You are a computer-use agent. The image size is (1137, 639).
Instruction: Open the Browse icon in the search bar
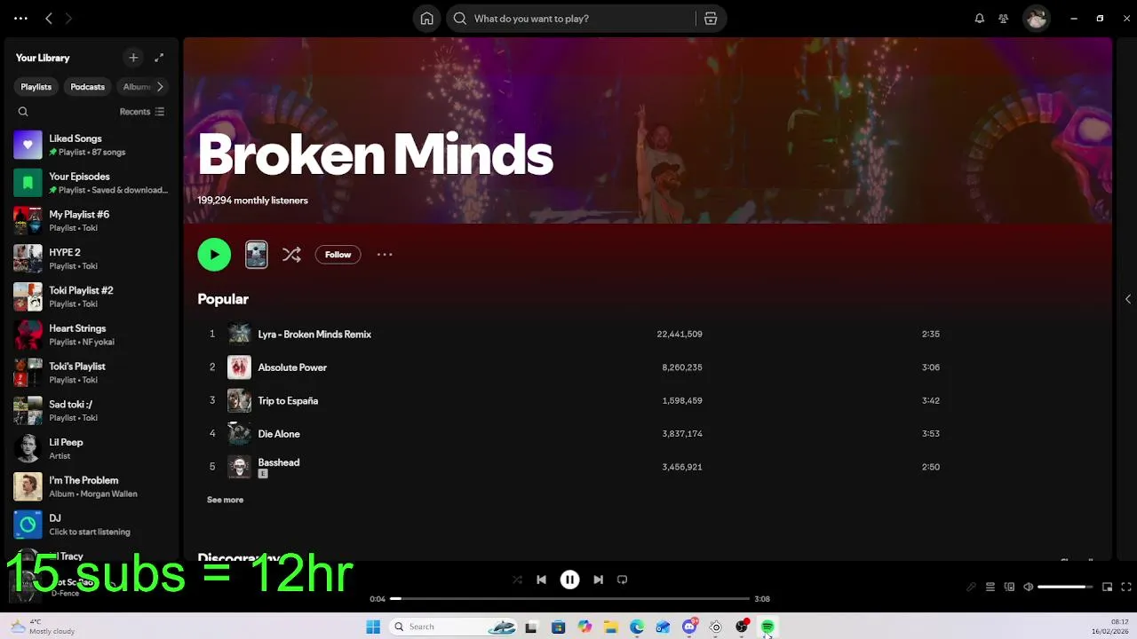click(711, 19)
